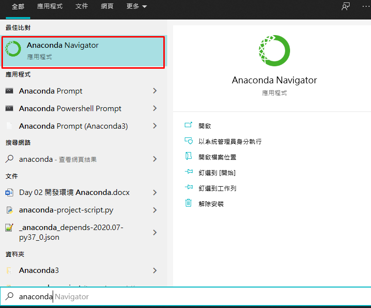This screenshot has width=371, height=308.
Task: Expand the anaconda-project-script.py chevron
Action: (x=155, y=210)
